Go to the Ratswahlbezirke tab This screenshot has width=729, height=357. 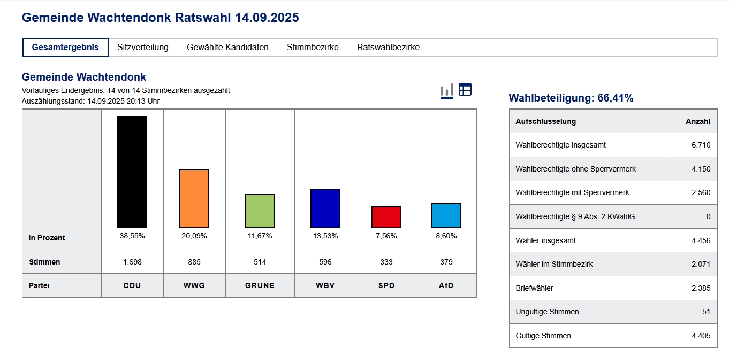[x=388, y=48]
